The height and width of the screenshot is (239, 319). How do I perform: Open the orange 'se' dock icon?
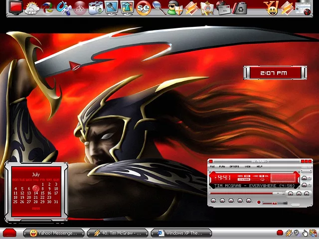tap(144, 7)
